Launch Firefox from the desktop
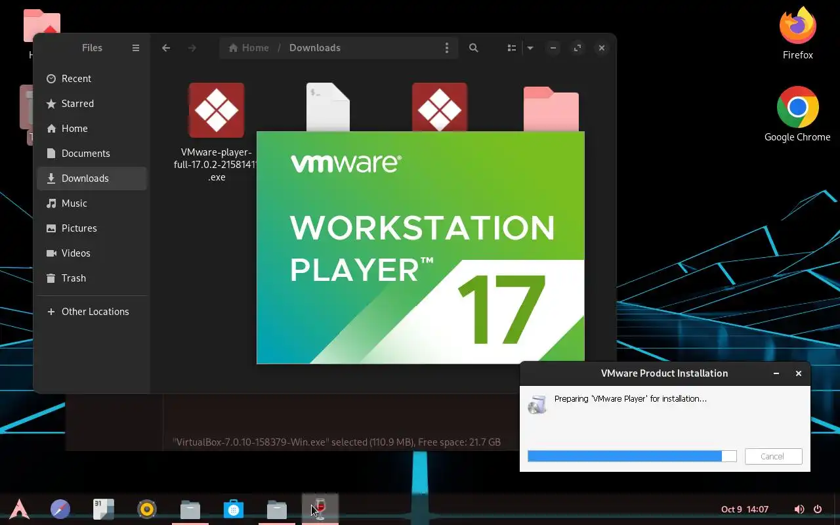 (x=798, y=33)
